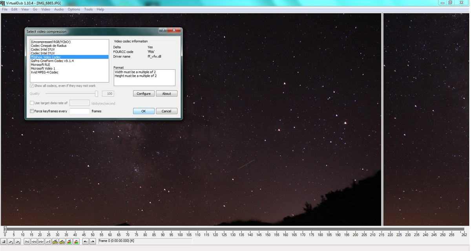Screen dimensions: 471x251
Task: Open the Options menu
Action: pyautogui.click(x=74, y=9)
